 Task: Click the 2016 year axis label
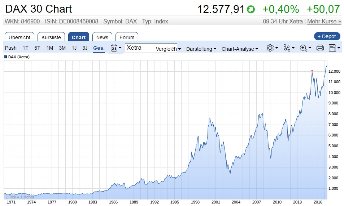pos(318,202)
